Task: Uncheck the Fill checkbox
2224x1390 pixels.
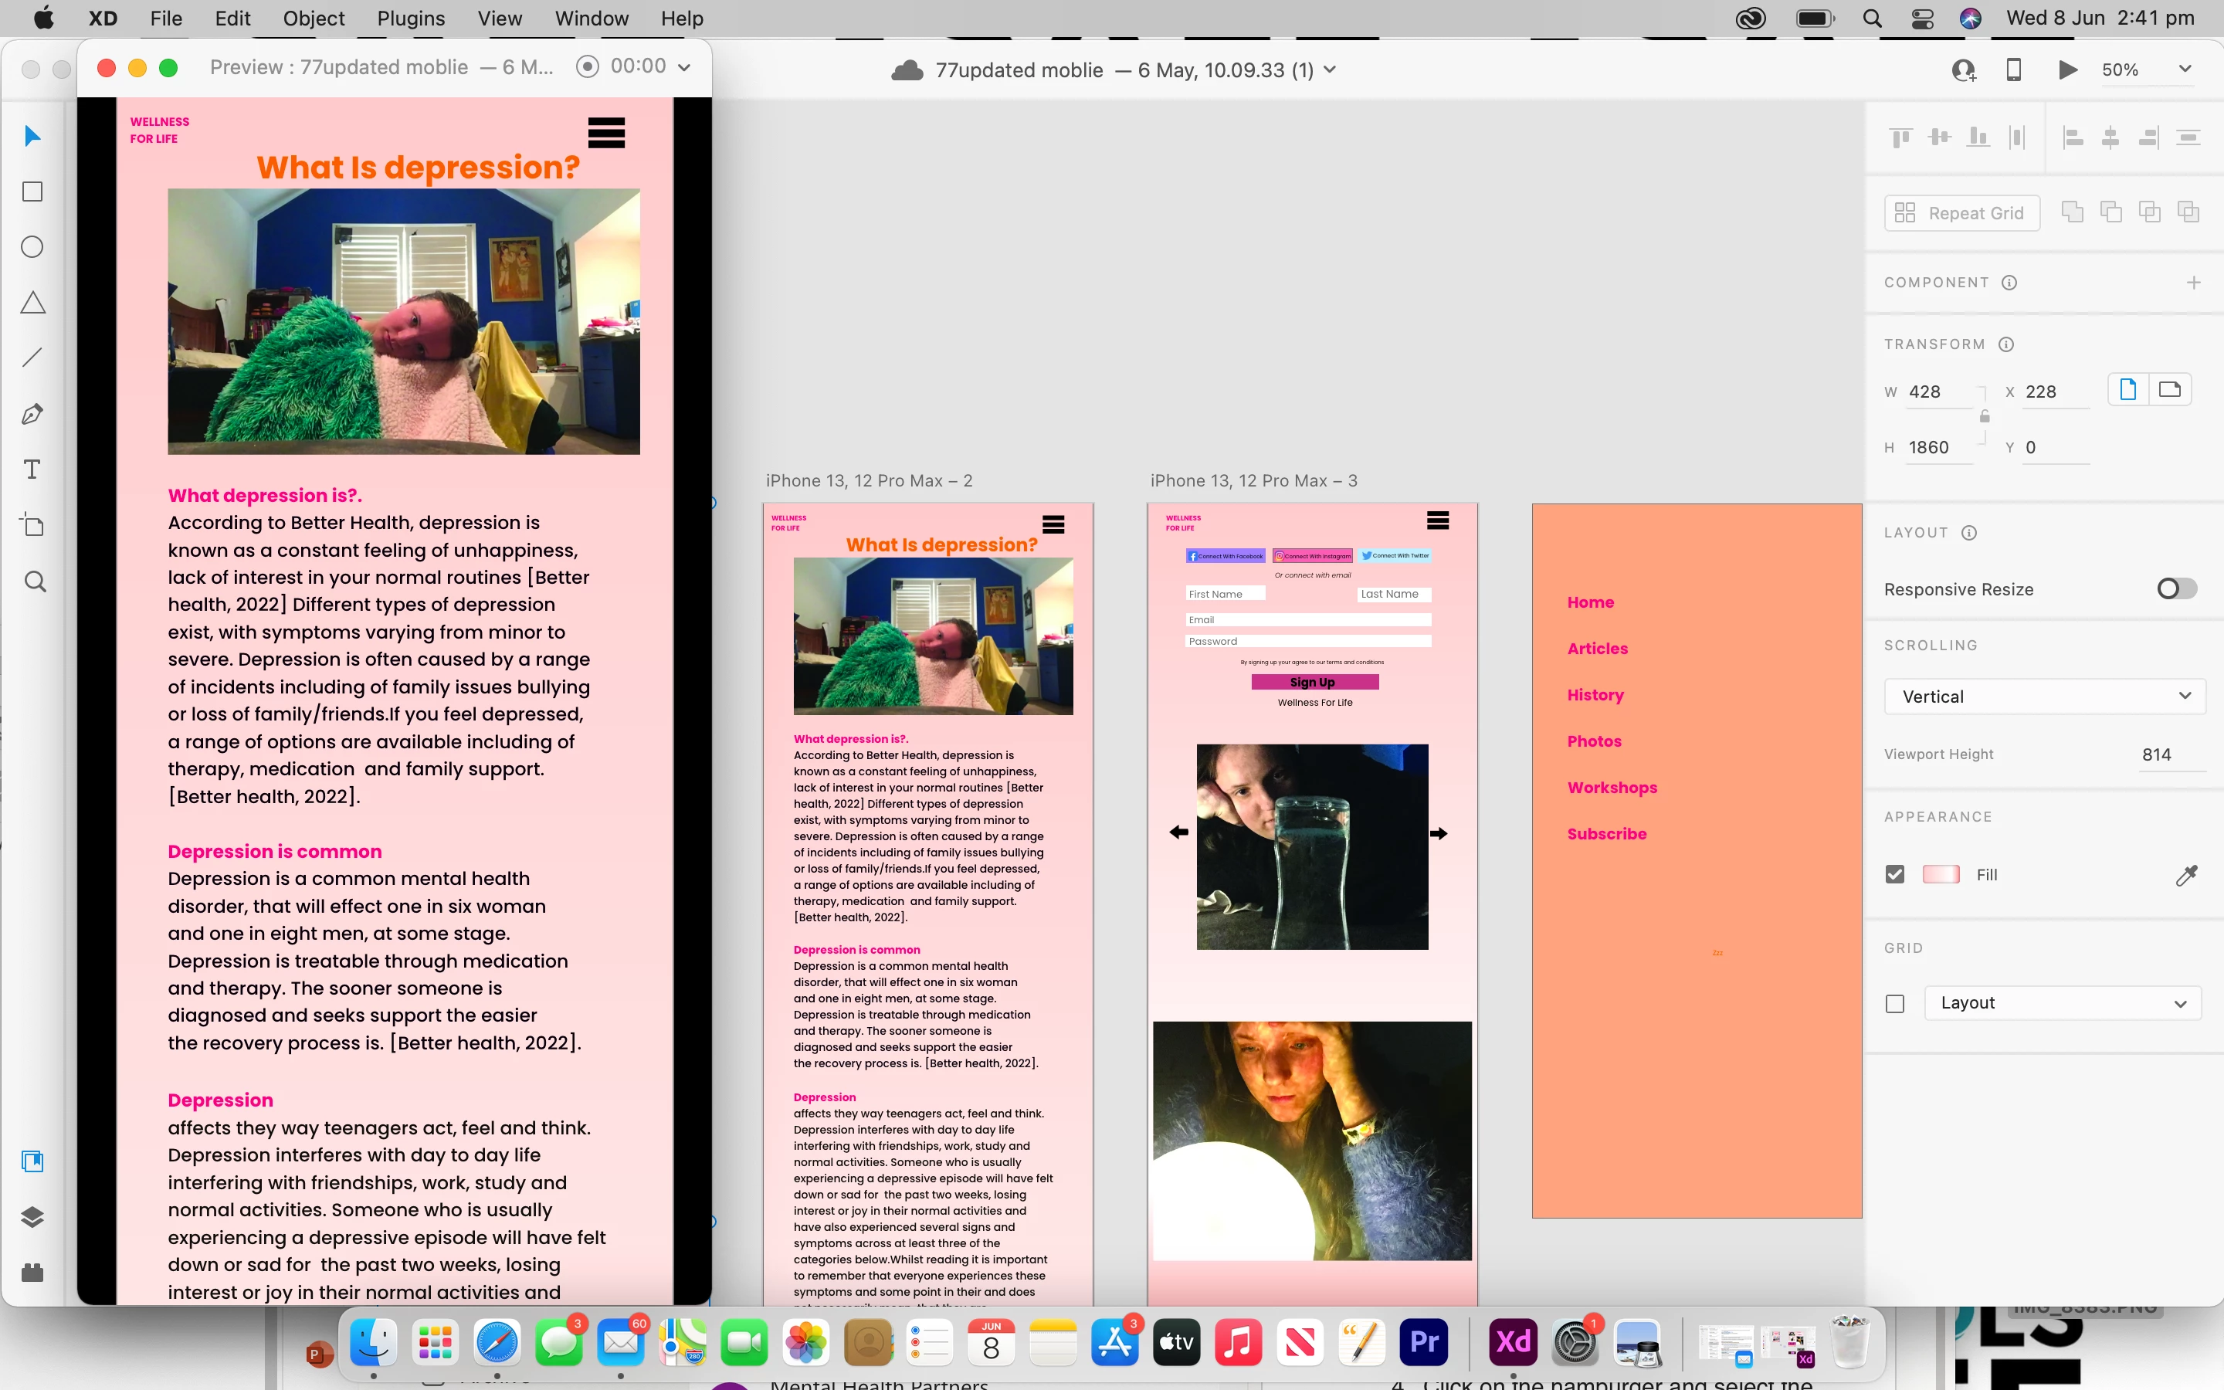Action: [1895, 874]
